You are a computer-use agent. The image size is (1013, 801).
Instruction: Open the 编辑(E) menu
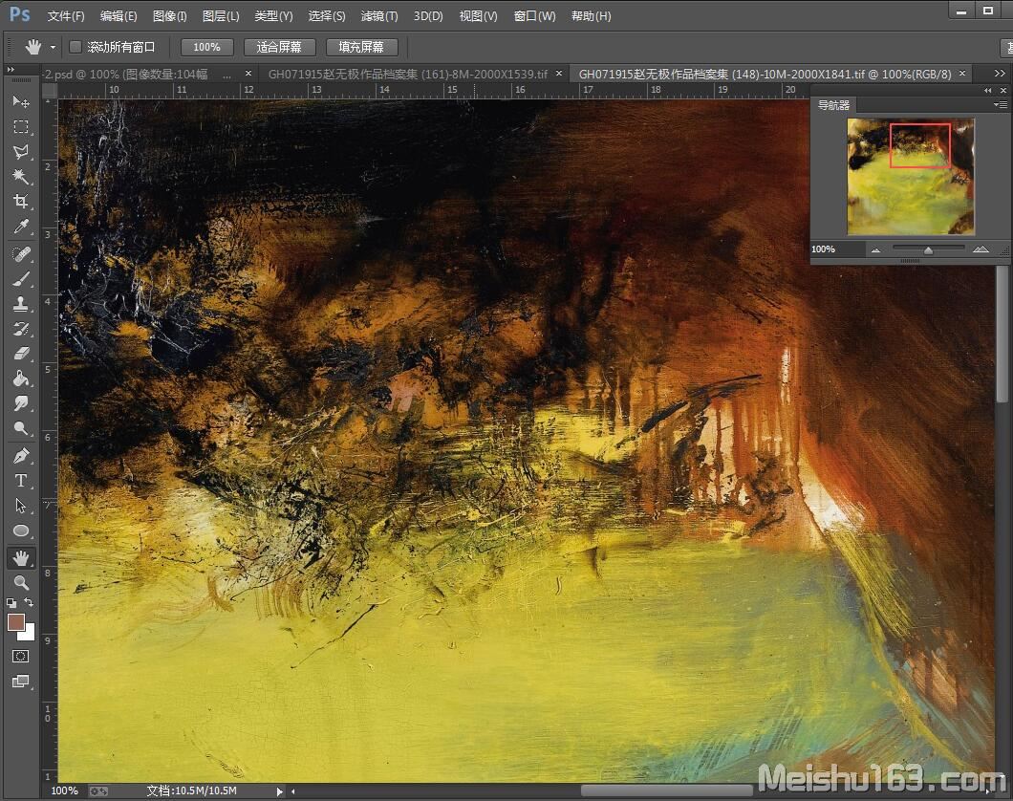[119, 16]
